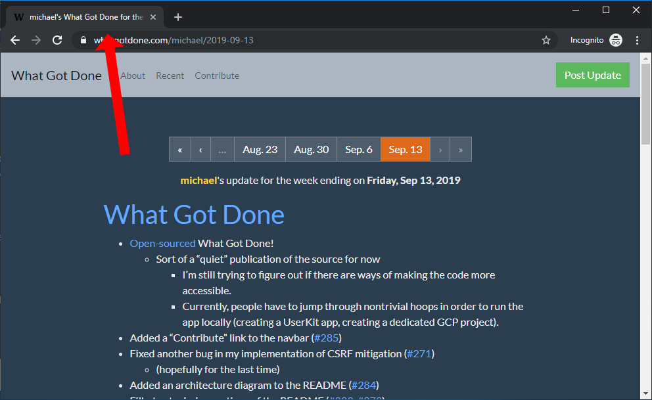Select the michael's What Got Done browser tab
This screenshot has height=400, width=652.
click(85, 17)
